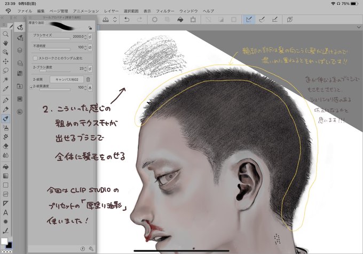363x254 pixels.
Task: Open the ウィンドウ menu
Action: 188,11
